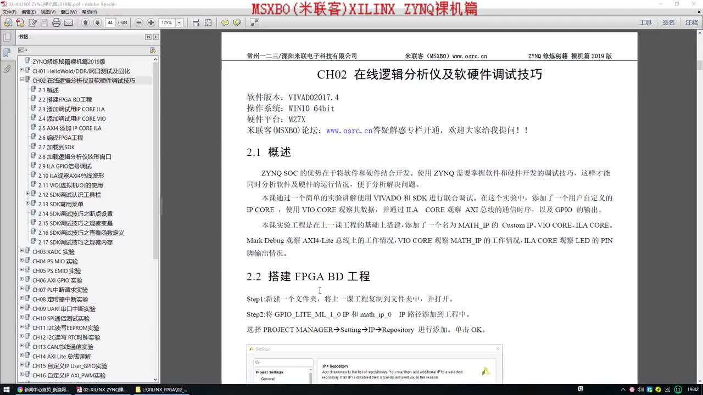This screenshot has width=703, height=395.
Task: Expand the 2.13 SDK常用菜单 bookmark
Action: coord(27,203)
